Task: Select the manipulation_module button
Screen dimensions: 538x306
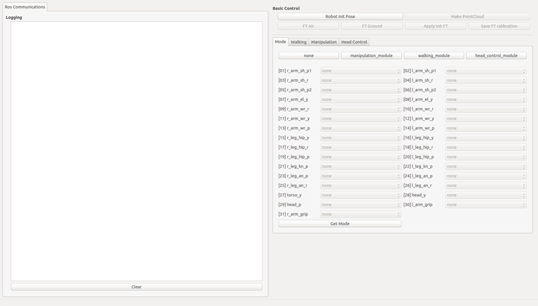Action: point(371,56)
